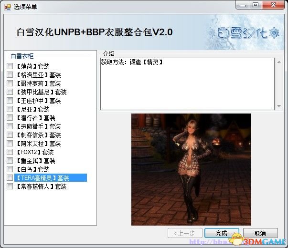The image size is (288, 248).
Task: Enable the 【重金属】套装 checkbox
Action: pyautogui.click(x=10, y=161)
